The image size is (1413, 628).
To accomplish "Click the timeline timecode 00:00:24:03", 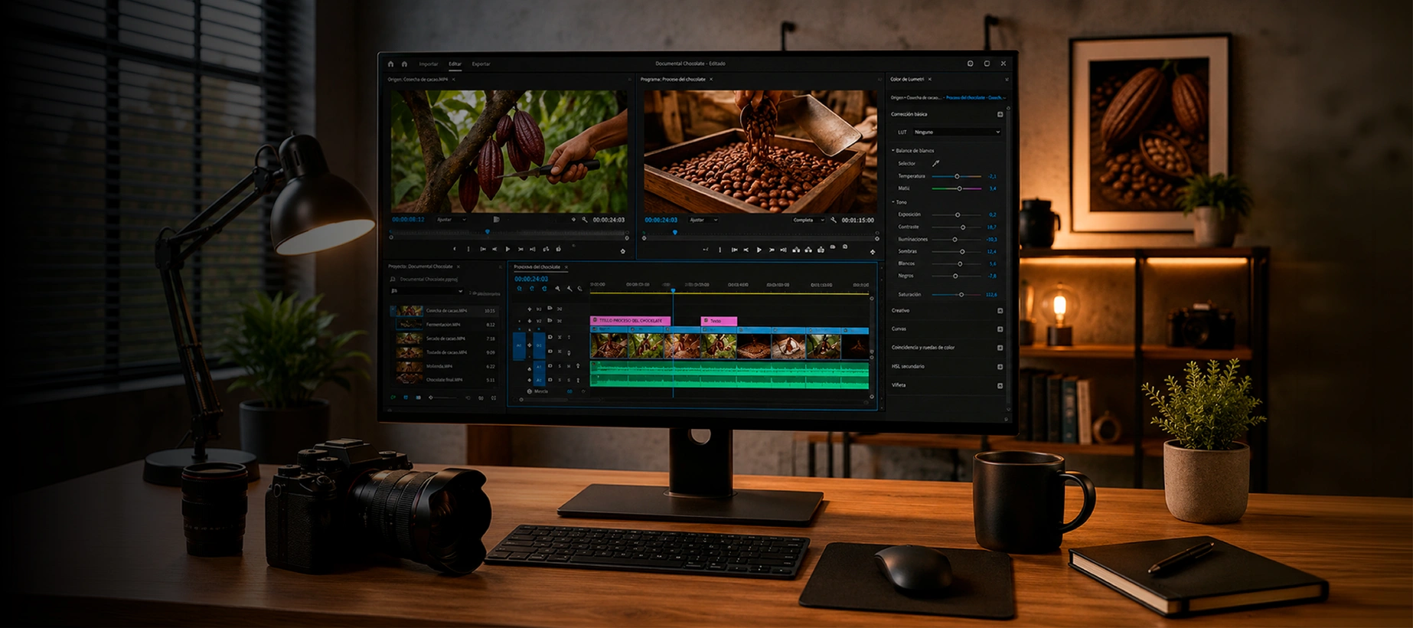I will [x=531, y=279].
